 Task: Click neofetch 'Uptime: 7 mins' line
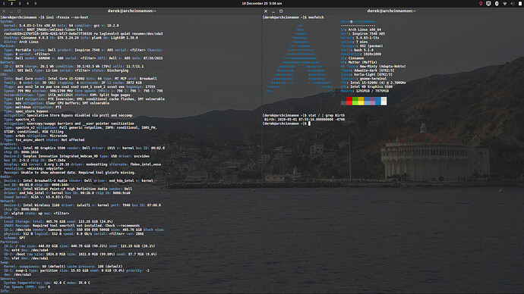point(354,42)
